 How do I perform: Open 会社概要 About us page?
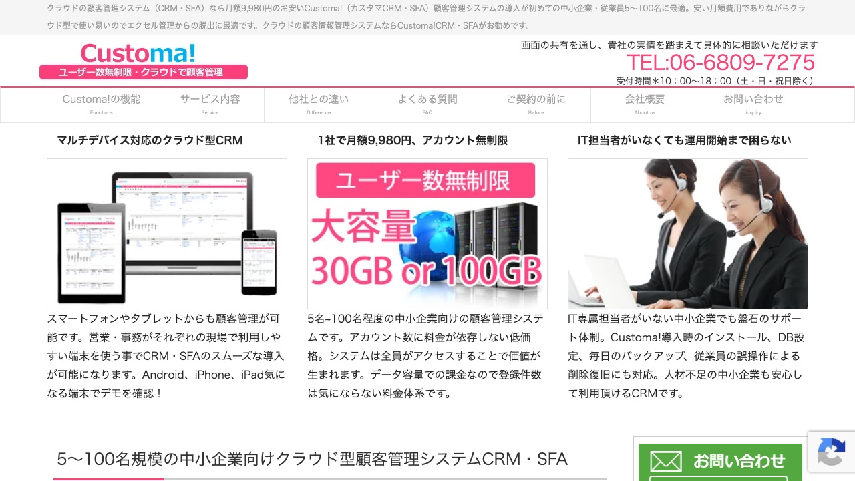[x=645, y=105]
